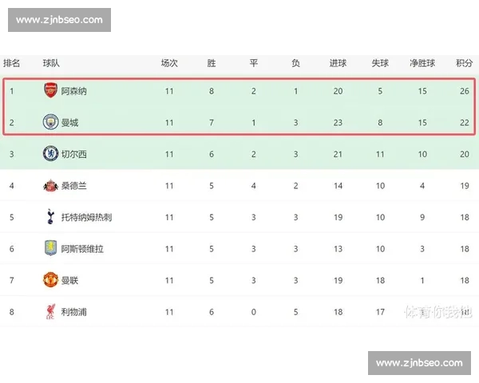Click the Manchester United crest
This screenshot has width=479, height=383.
point(50,280)
